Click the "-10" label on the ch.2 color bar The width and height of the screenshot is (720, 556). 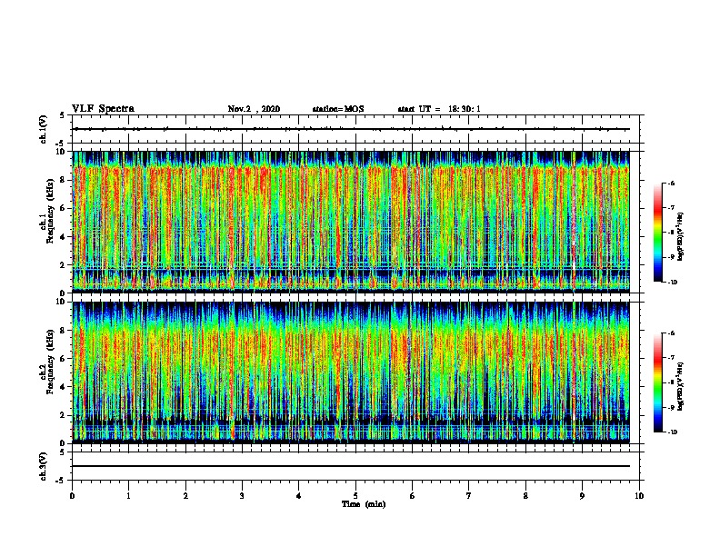[x=673, y=432]
